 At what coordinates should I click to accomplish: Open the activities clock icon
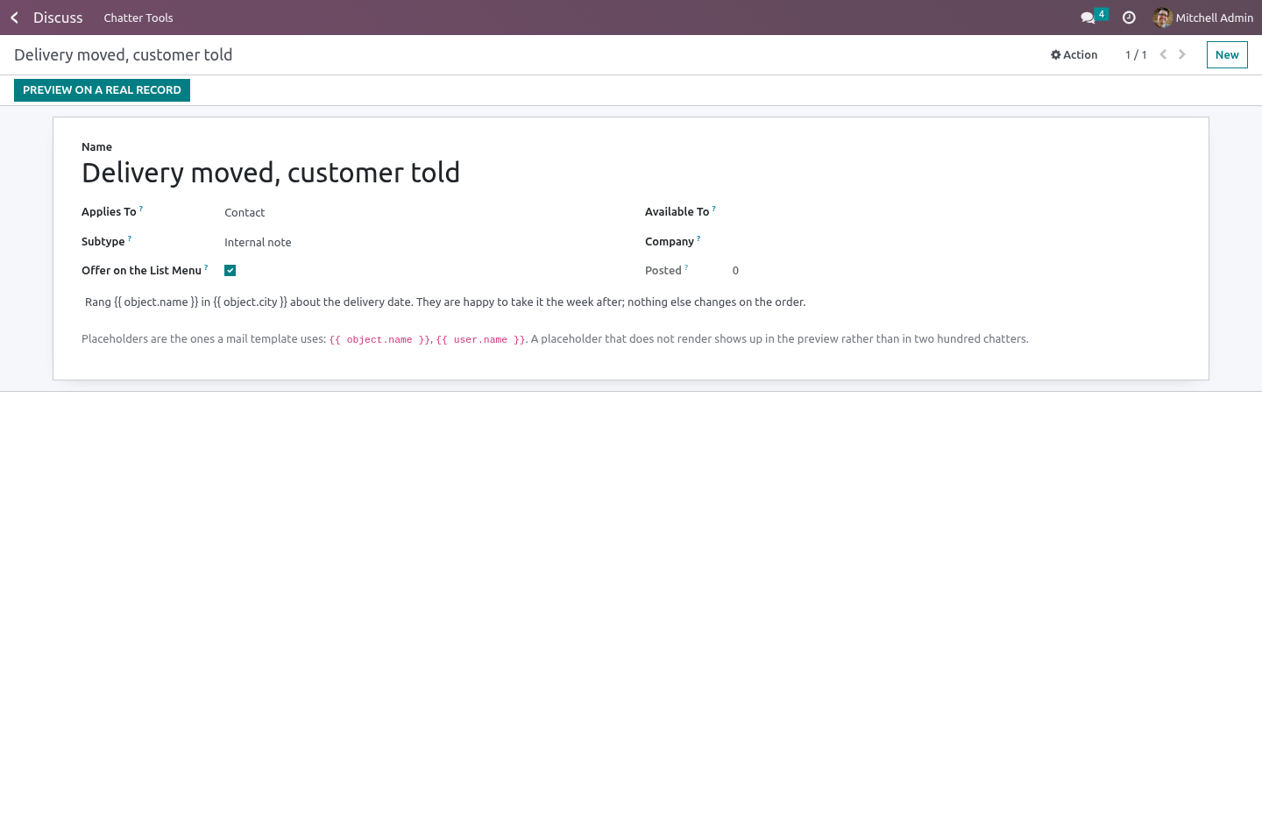(1129, 18)
